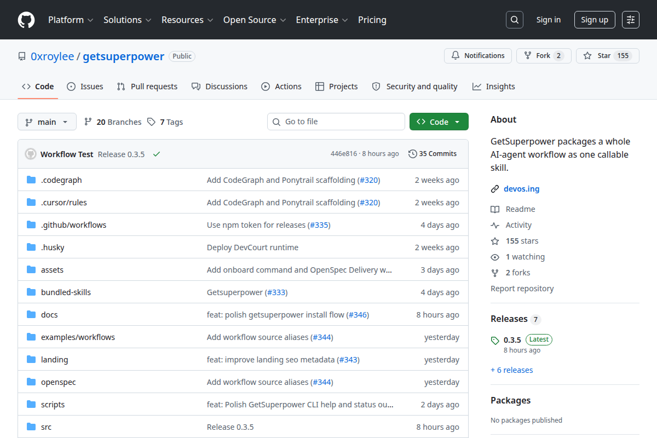The width and height of the screenshot is (657, 438).
Task: Click the eye icon beside 1 watching
Action: coord(495,257)
